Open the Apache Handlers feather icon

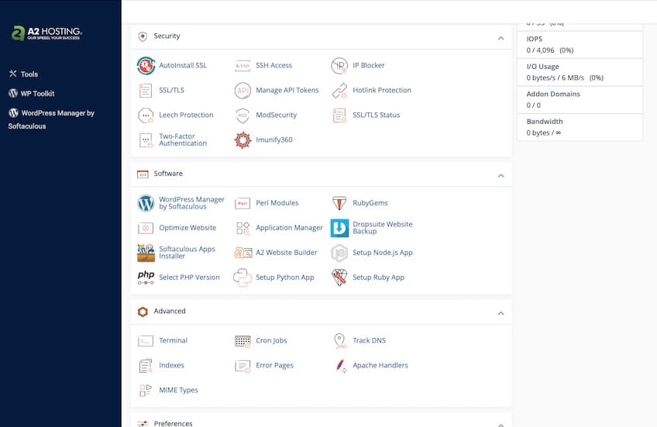click(x=340, y=366)
